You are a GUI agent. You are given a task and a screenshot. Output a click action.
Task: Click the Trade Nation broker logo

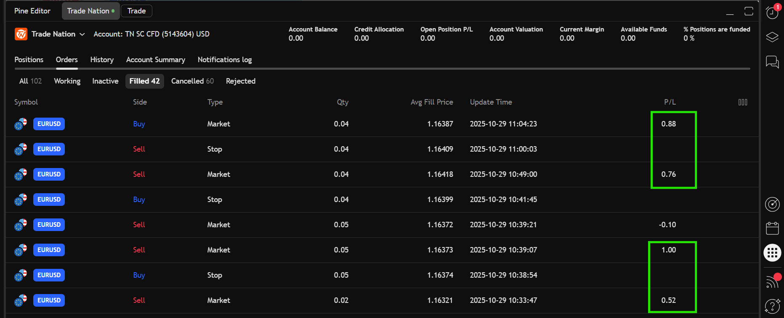tap(21, 34)
